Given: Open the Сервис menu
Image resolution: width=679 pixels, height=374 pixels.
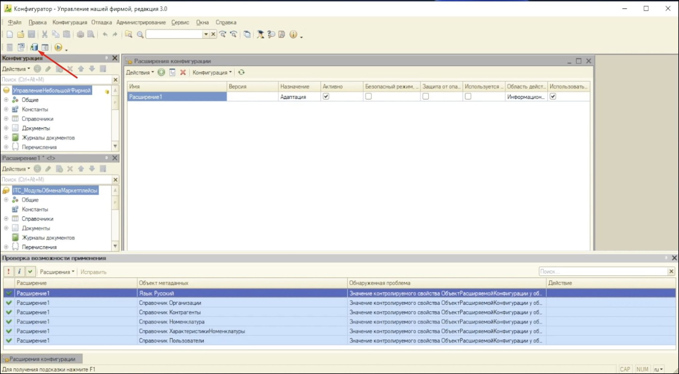Looking at the screenshot, I should coord(180,22).
